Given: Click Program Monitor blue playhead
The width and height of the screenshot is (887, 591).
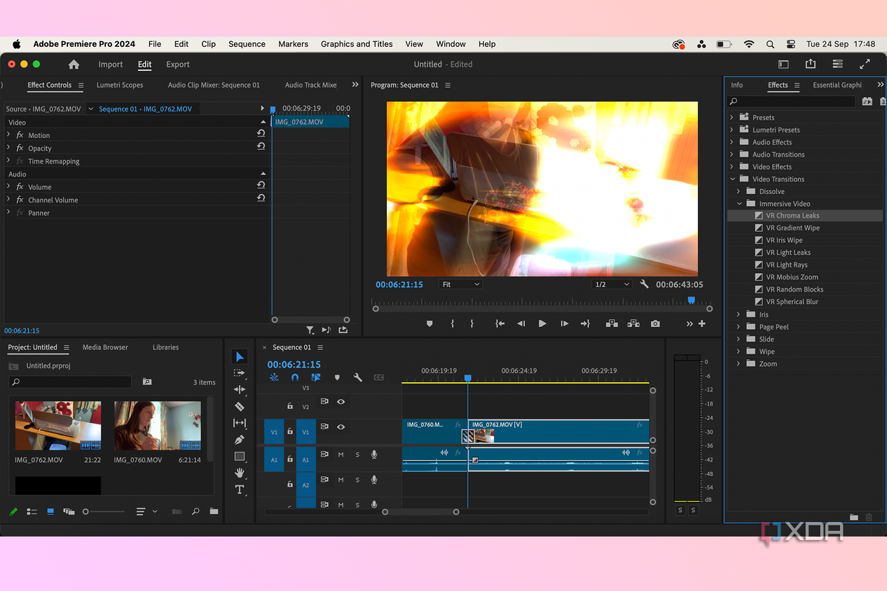Looking at the screenshot, I should 692,300.
